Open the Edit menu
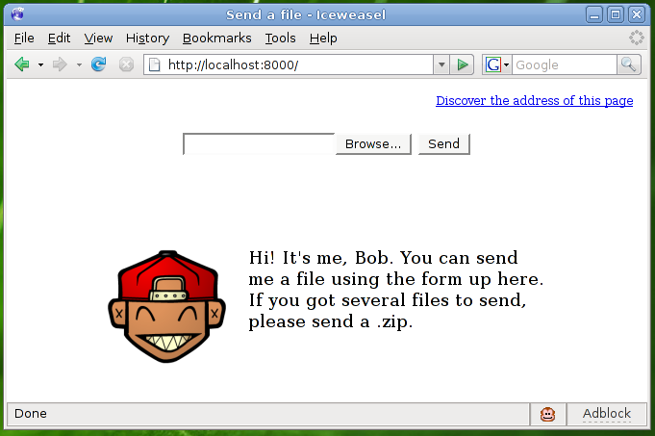 pos(59,38)
